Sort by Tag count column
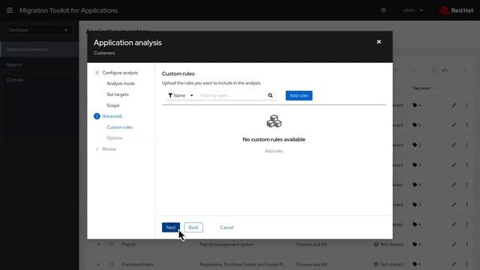This screenshot has height=270, width=480. 425,88
